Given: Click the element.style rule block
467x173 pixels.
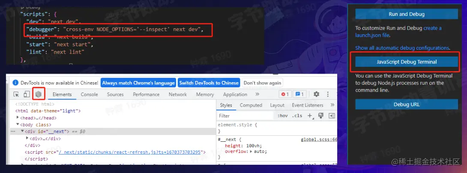Looking at the screenshot, I should coord(237,128).
